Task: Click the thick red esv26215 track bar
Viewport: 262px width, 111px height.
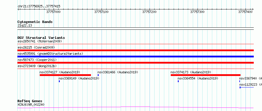Action: (135, 50)
